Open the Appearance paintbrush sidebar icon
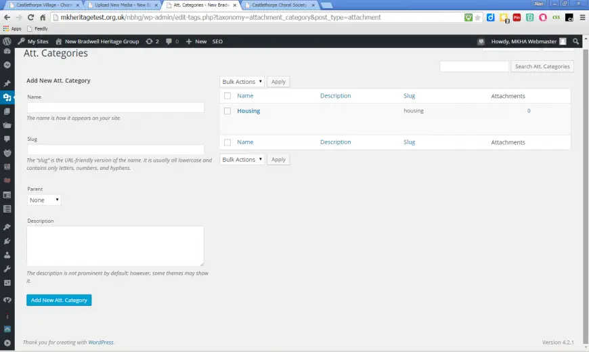 (x=7, y=227)
